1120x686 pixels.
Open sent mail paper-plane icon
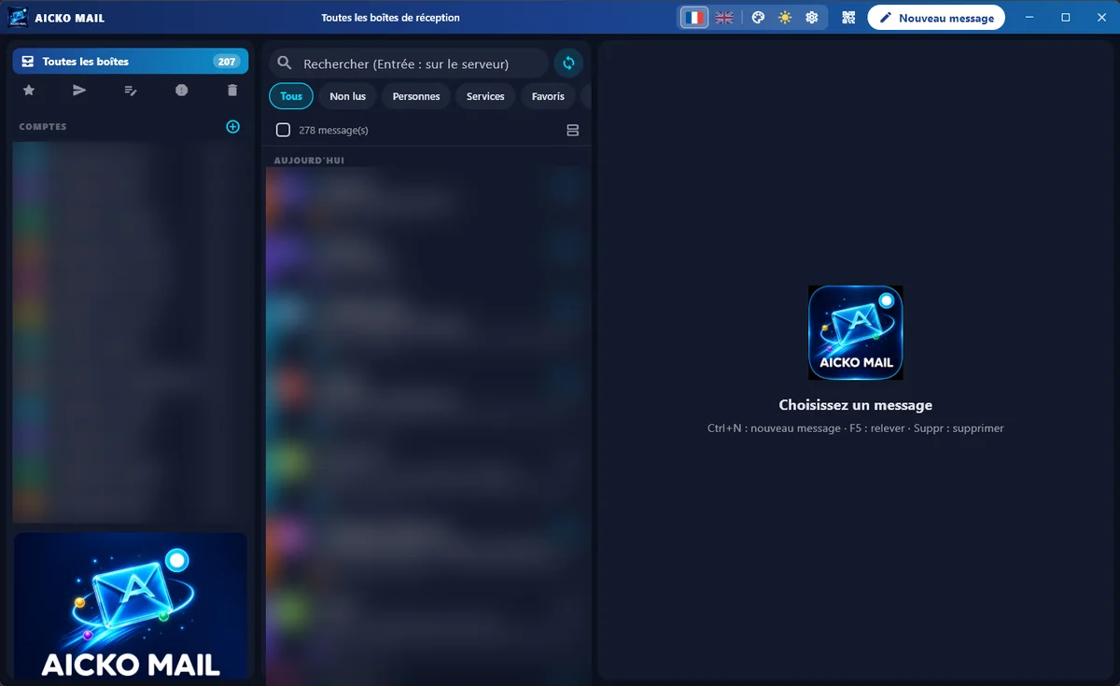coord(79,91)
